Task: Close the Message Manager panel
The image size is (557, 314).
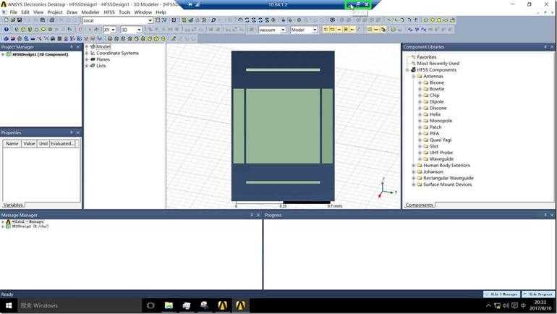Action: tap(258, 215)
